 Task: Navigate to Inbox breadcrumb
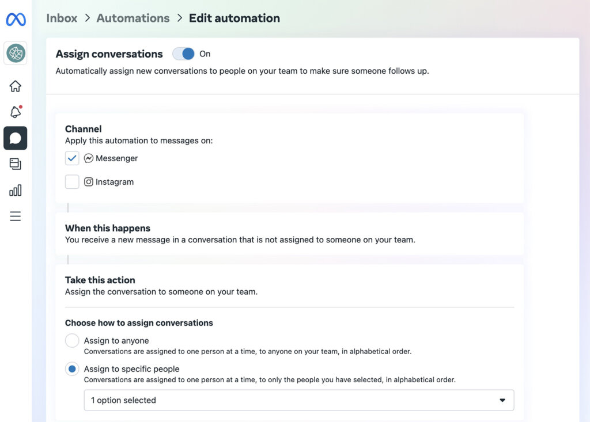click(x=62, y=18)
